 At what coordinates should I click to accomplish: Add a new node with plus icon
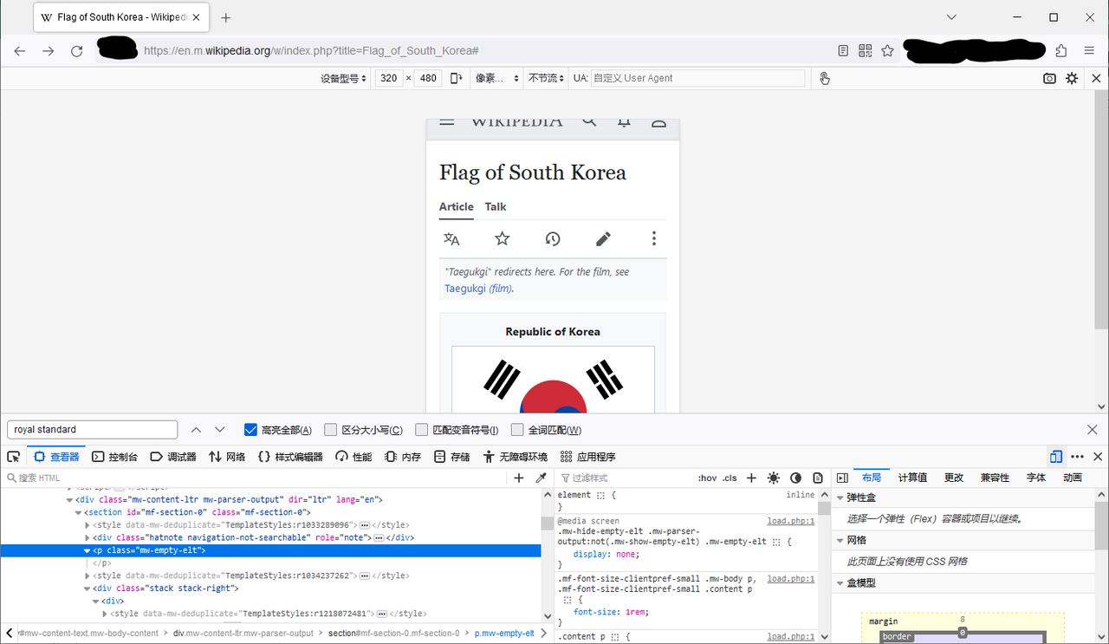coord(519,478)
